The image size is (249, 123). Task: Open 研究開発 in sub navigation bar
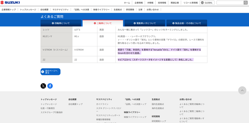pos(130,10)
